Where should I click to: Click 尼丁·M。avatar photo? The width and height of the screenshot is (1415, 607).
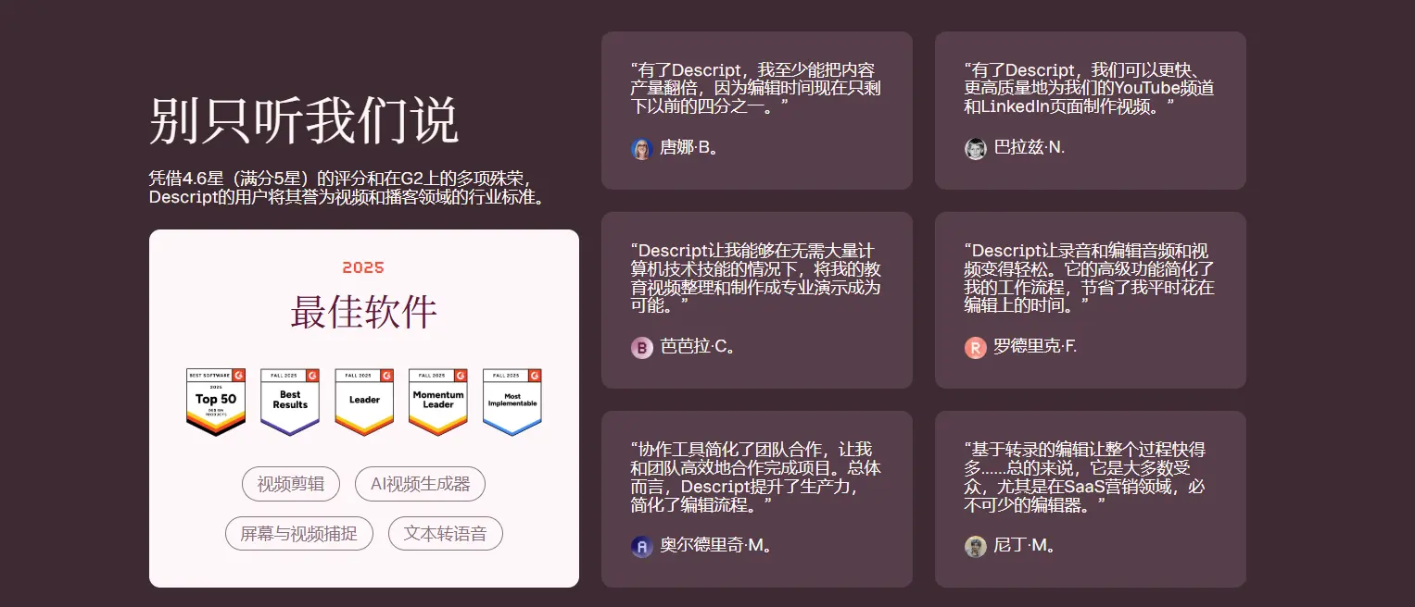point(976,547)
